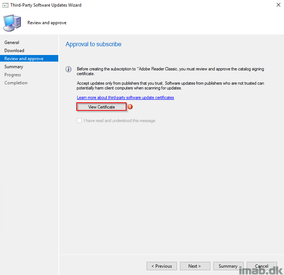This screenshot has height=275, width=284.
Task: Click the Summary button at the bottom
Action: pyautogui.click(x=228, y=266)
